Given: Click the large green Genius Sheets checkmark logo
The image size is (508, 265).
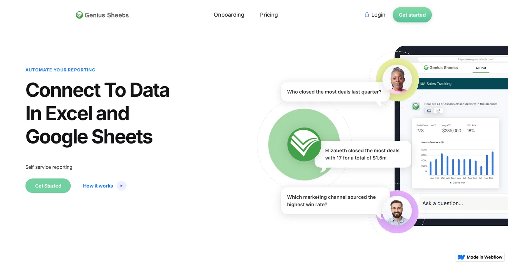Looking at the screenshot, I should click(304, 144).
